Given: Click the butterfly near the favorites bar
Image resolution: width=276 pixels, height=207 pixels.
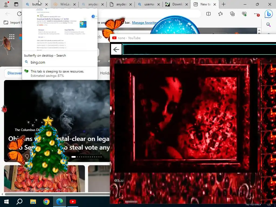Looking at the screenshot, I should click(x=113, y=29).
